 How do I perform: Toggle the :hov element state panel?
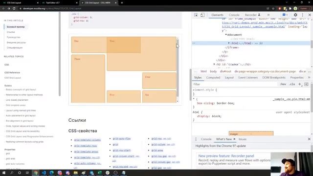[x=283, y=85]
